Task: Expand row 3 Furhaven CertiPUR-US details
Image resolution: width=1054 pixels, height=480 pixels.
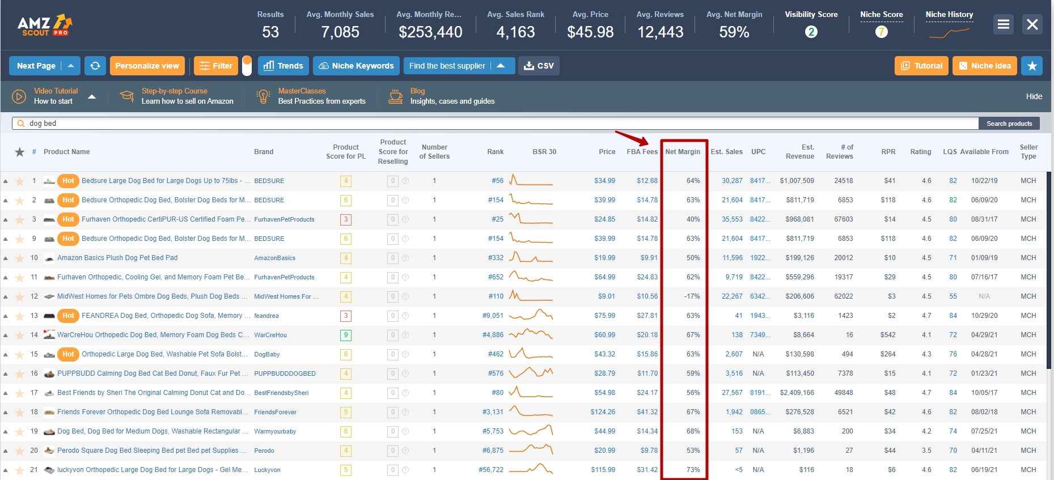Action: [x=6, y=220]
